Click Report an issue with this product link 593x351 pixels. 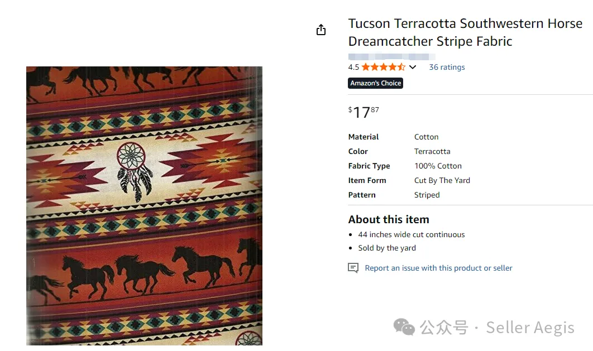pyautogui.click(x=438, y=268)
